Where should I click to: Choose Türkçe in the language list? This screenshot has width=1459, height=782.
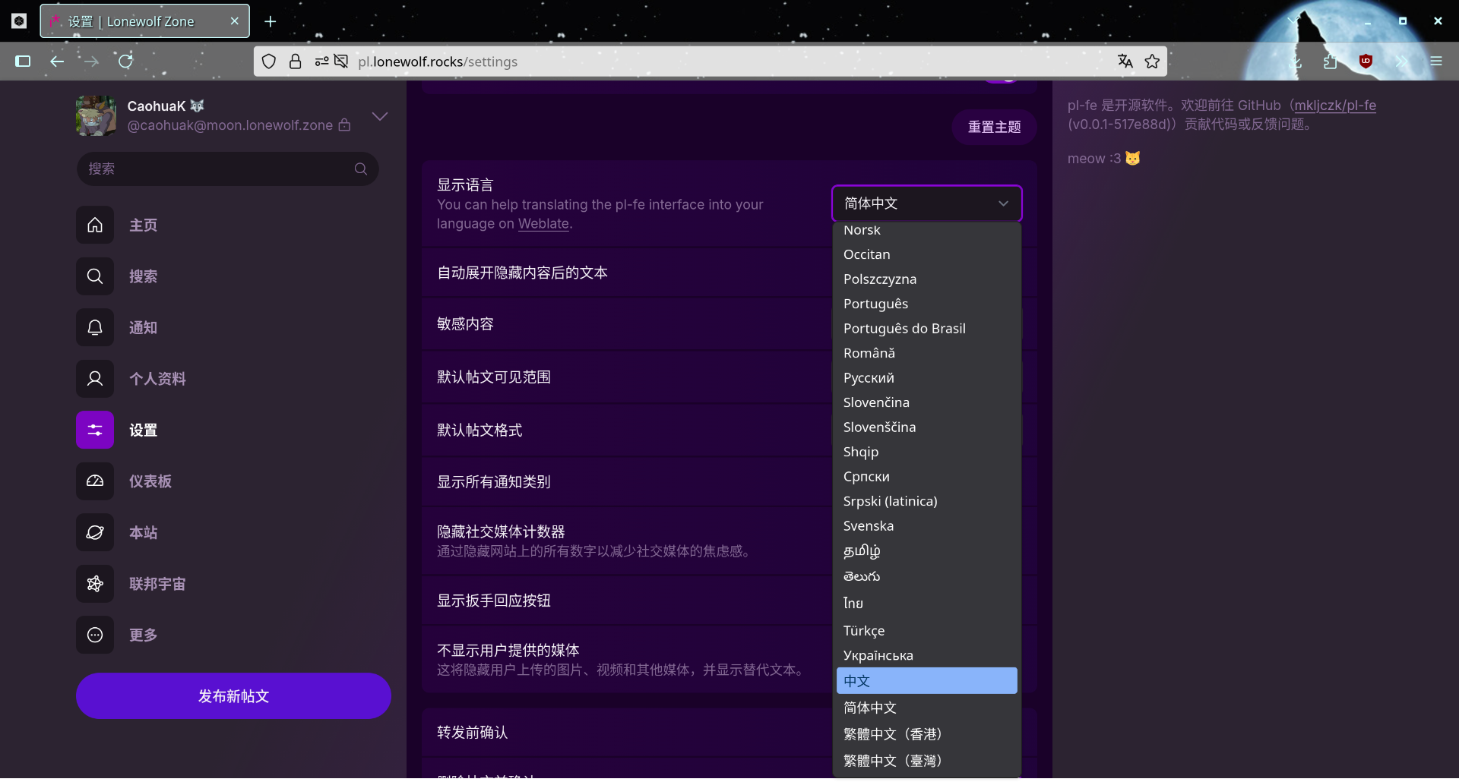(x=864, y=631)
